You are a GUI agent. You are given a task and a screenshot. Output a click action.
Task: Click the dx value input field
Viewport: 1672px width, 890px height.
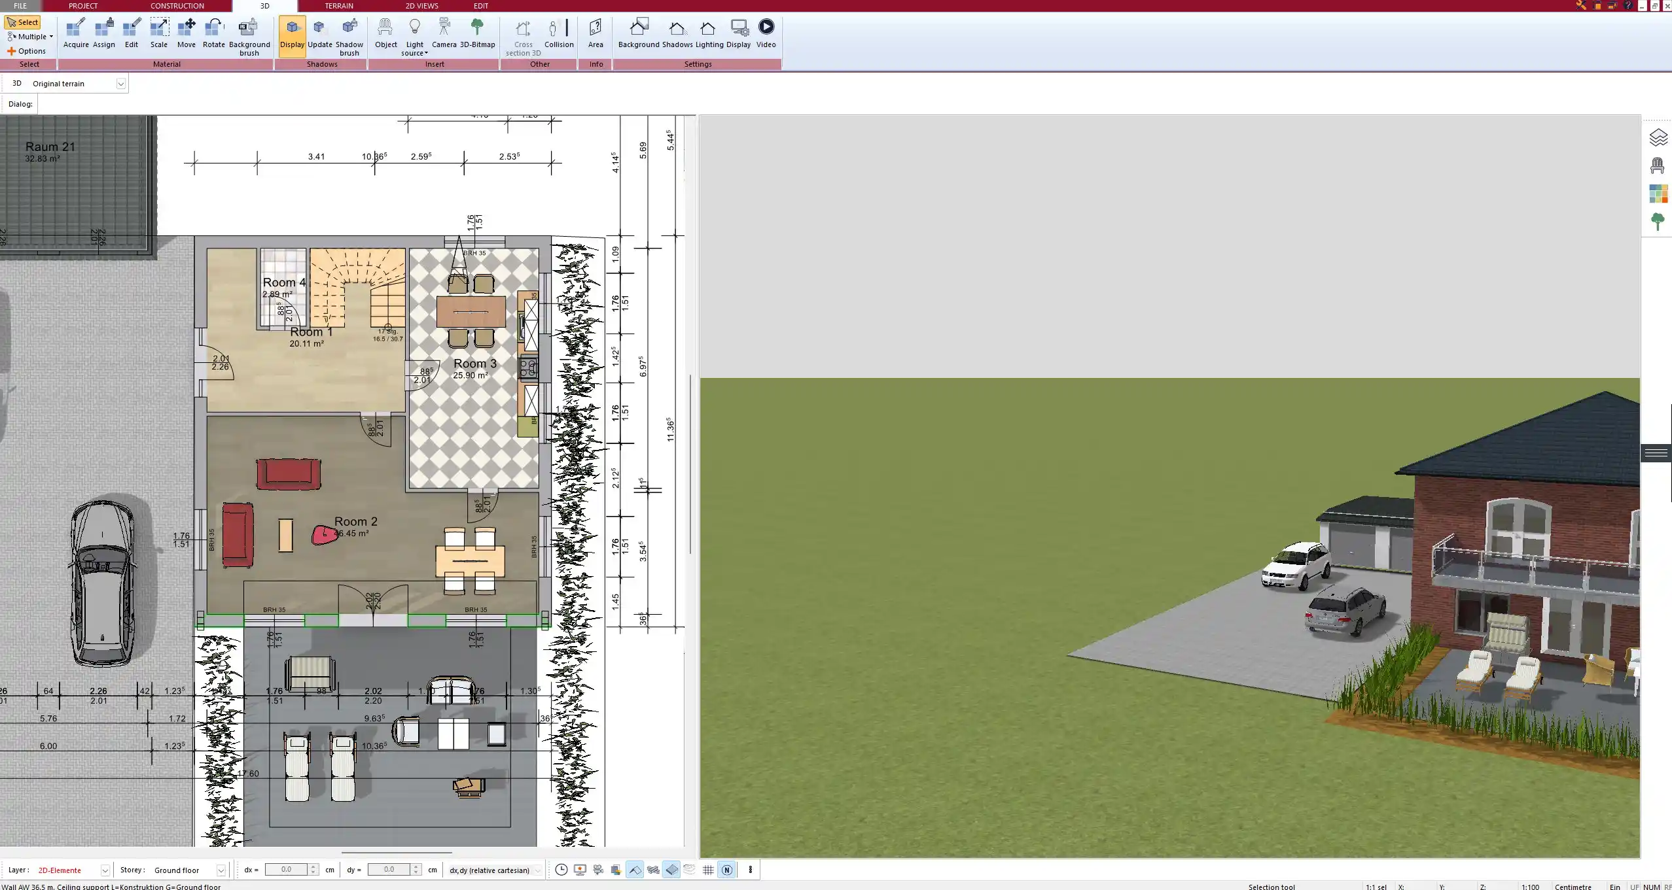[286, 870]
